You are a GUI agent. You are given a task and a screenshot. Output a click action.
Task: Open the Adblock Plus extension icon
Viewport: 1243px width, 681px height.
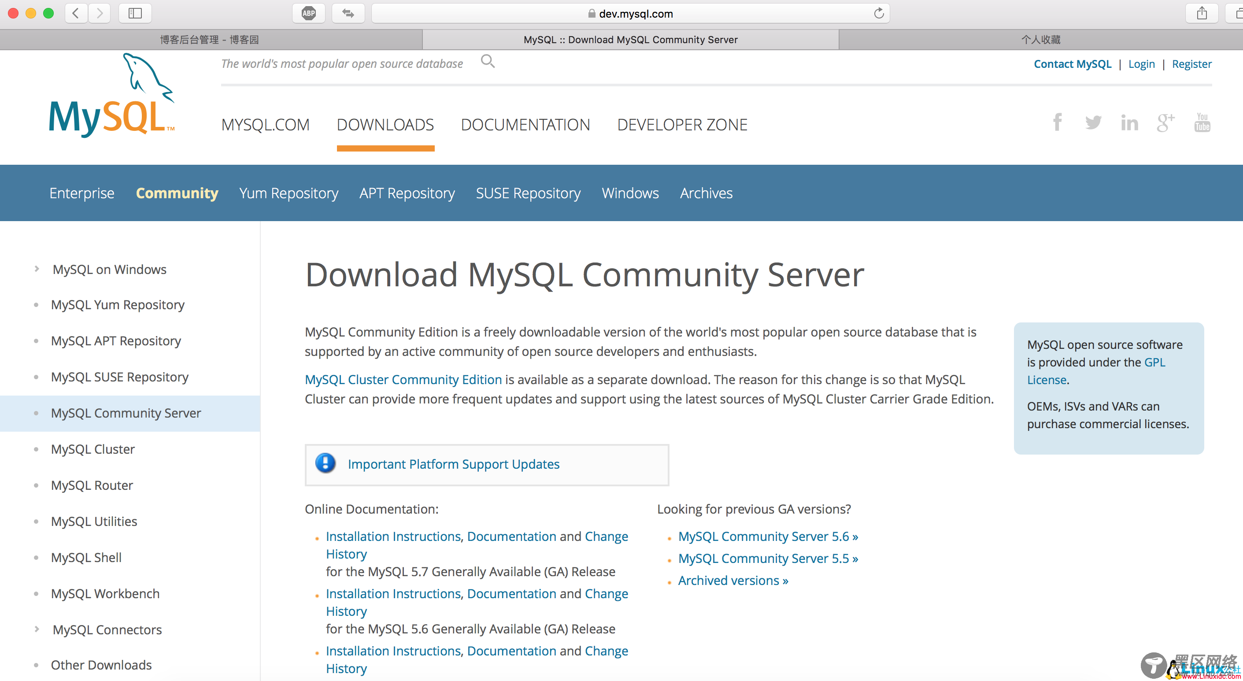coord(309,13)
